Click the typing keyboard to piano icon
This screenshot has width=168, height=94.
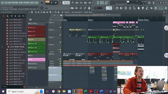coord(72,8)
